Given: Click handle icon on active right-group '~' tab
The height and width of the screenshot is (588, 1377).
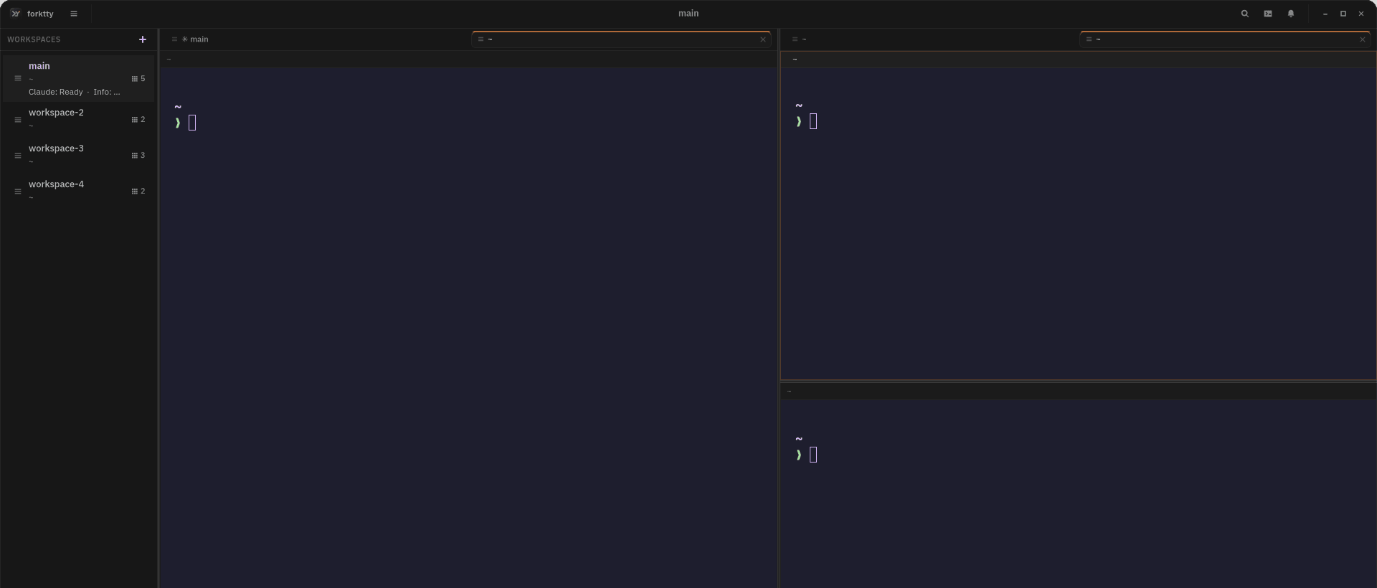Looking at the screenshot, I should point(1089,39).
